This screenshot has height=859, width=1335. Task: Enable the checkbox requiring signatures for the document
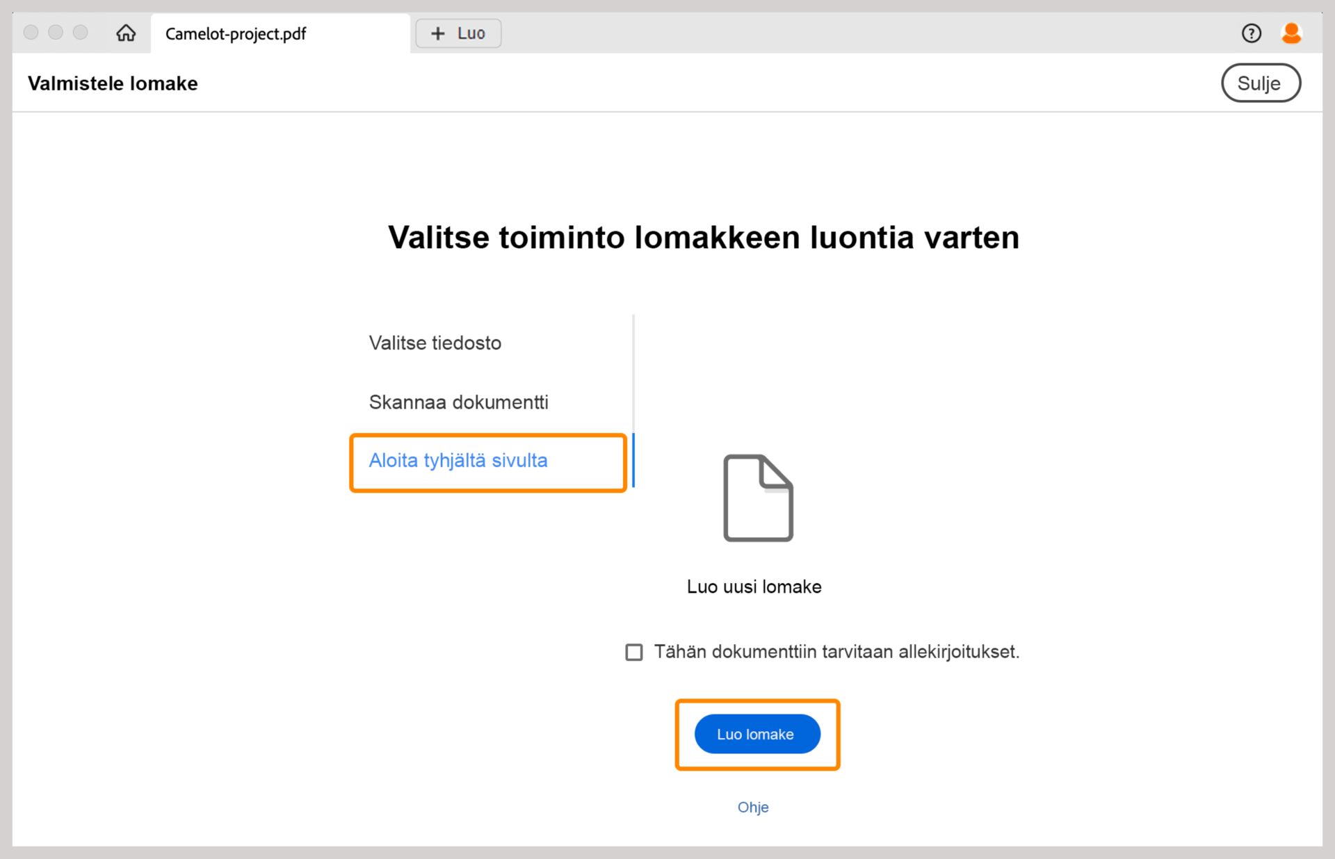633,652
